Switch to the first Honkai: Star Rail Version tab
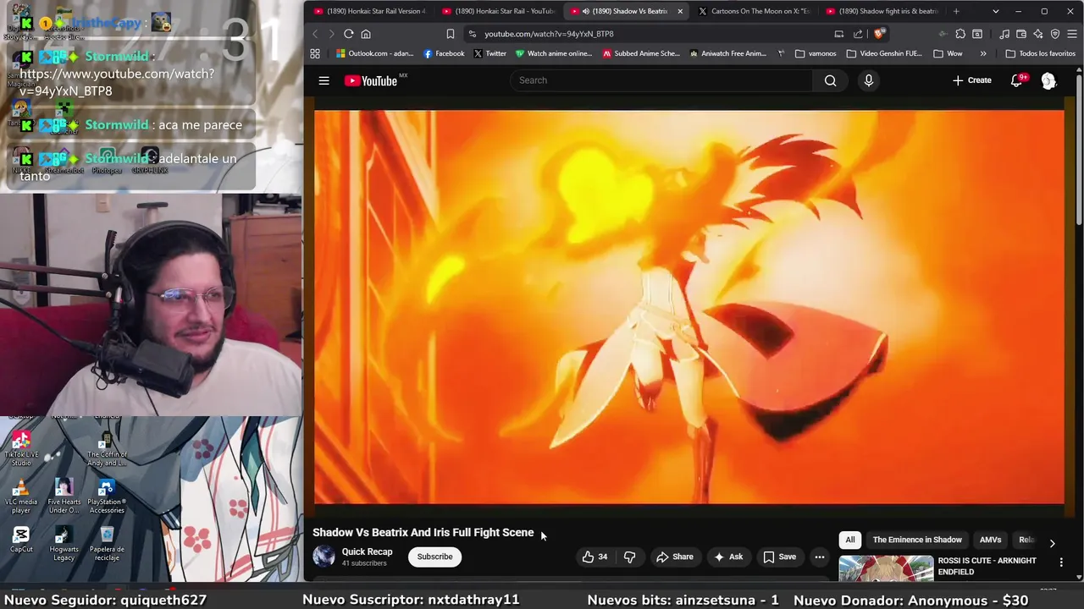Viewport: 1084px width, 609px height. [x=370, y=11]
